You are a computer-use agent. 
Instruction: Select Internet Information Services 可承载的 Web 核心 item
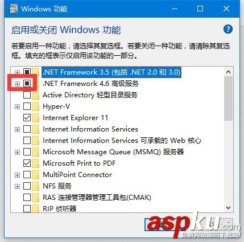(x=122, y=141)
